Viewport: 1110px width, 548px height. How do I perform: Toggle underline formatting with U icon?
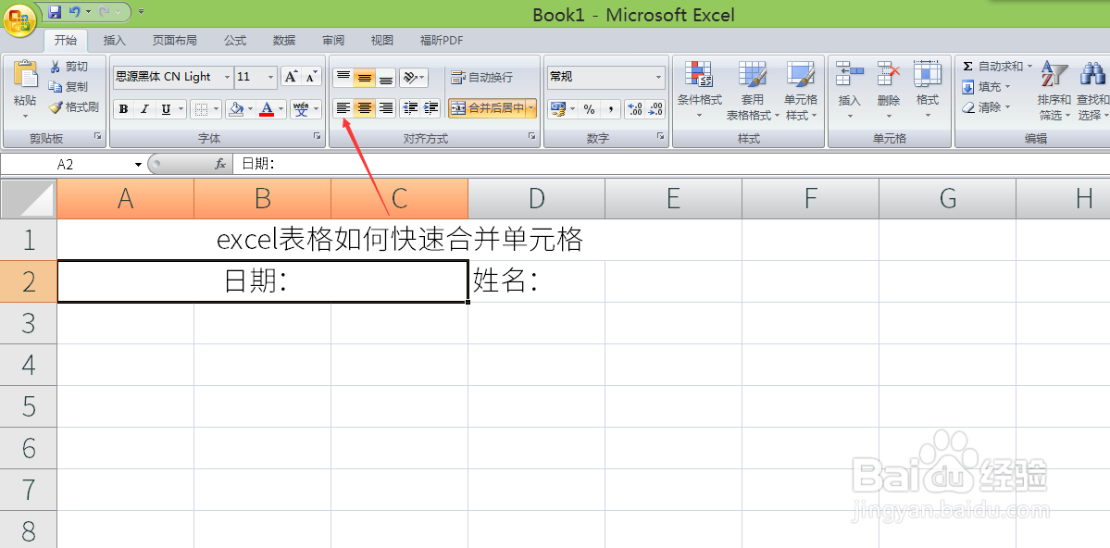pyautogui.click(x=164, y=108)
